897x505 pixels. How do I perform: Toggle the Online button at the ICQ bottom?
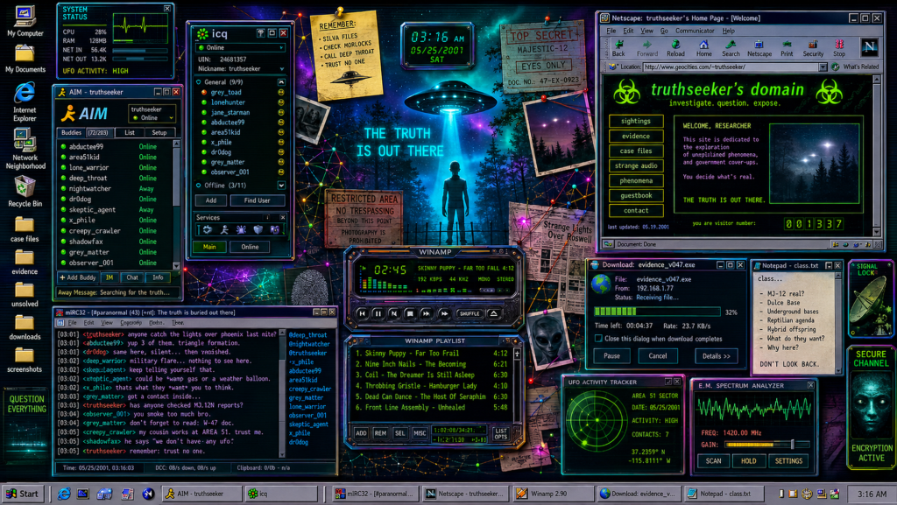(250, 247)
